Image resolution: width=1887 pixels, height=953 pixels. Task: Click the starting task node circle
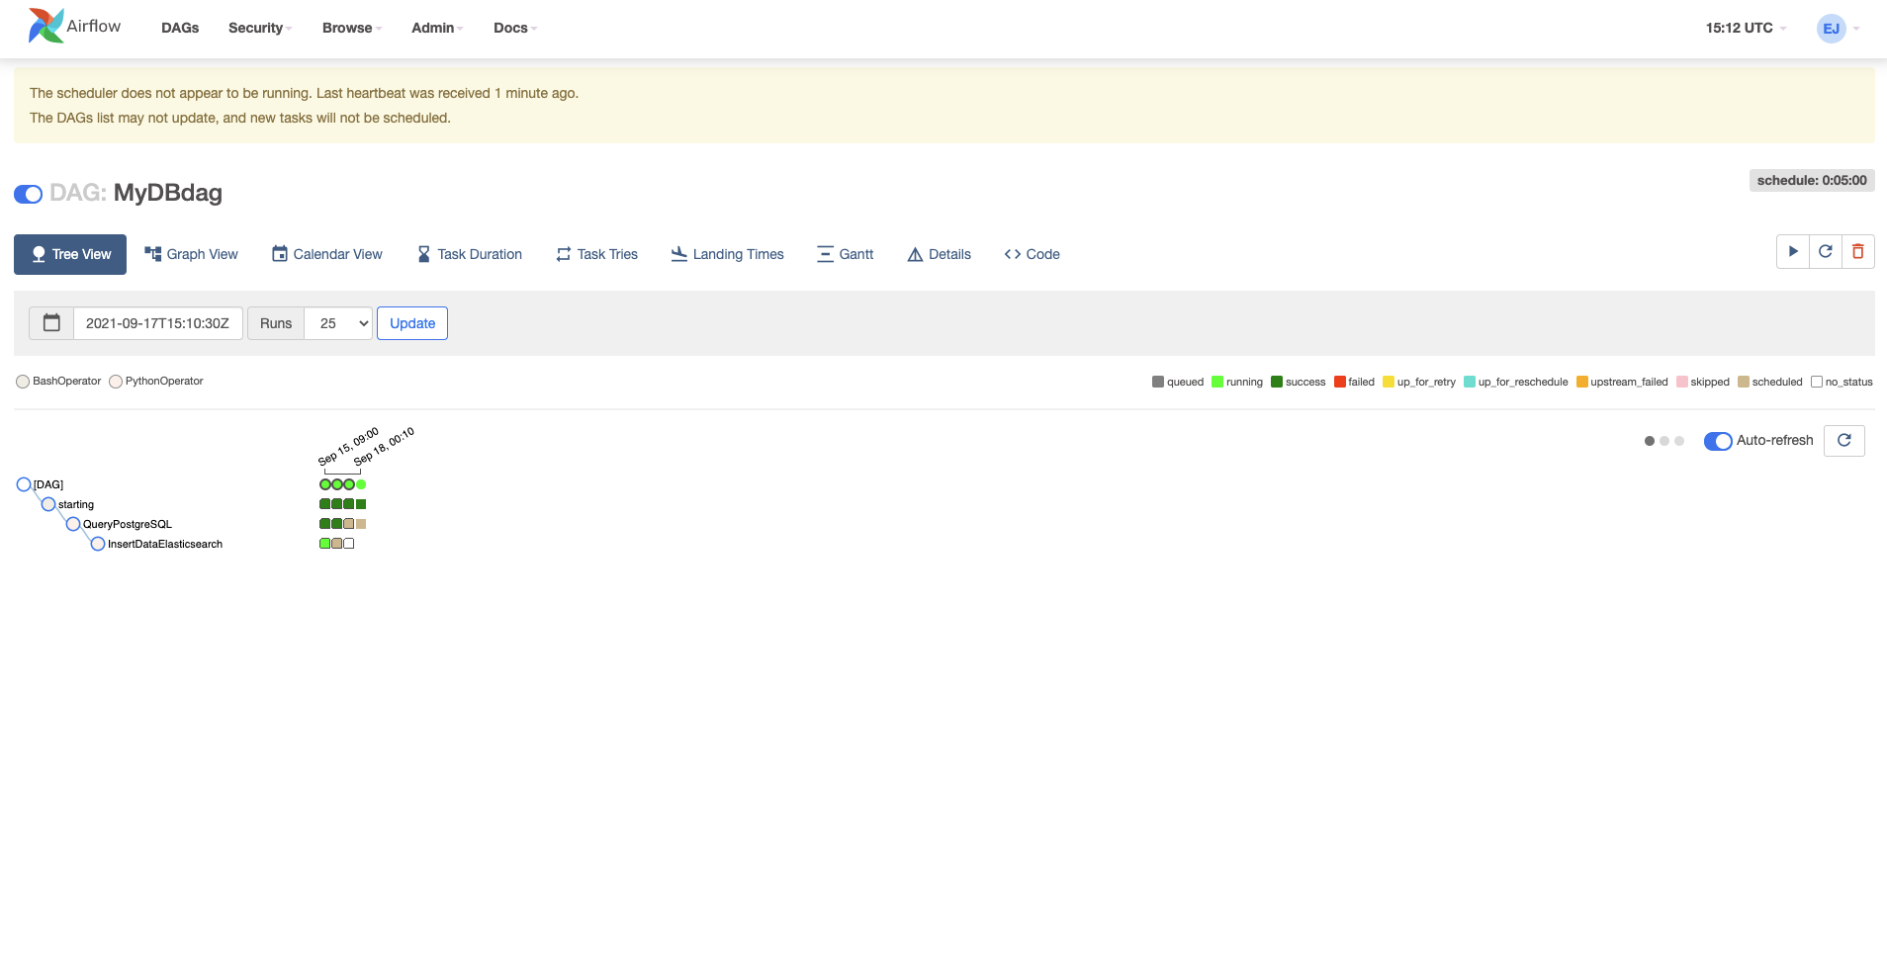[x=48, y=504]
